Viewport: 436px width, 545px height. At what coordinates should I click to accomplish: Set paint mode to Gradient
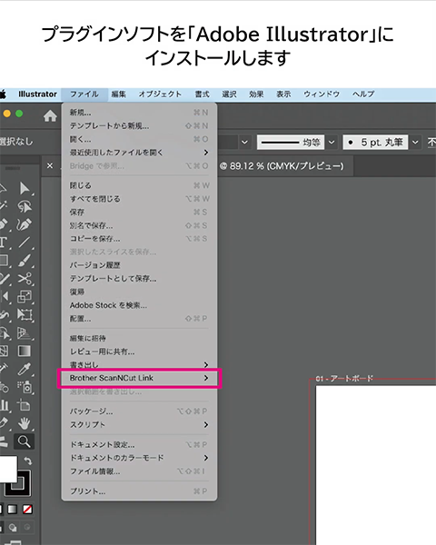(13, 510)
